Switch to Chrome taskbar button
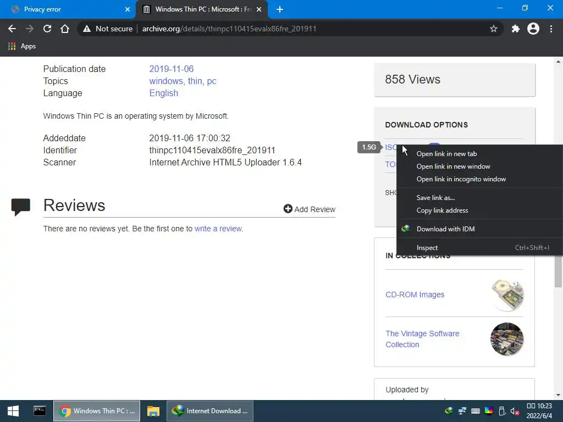563x422 pixels. pyautogui.click(x=97, y=411)
